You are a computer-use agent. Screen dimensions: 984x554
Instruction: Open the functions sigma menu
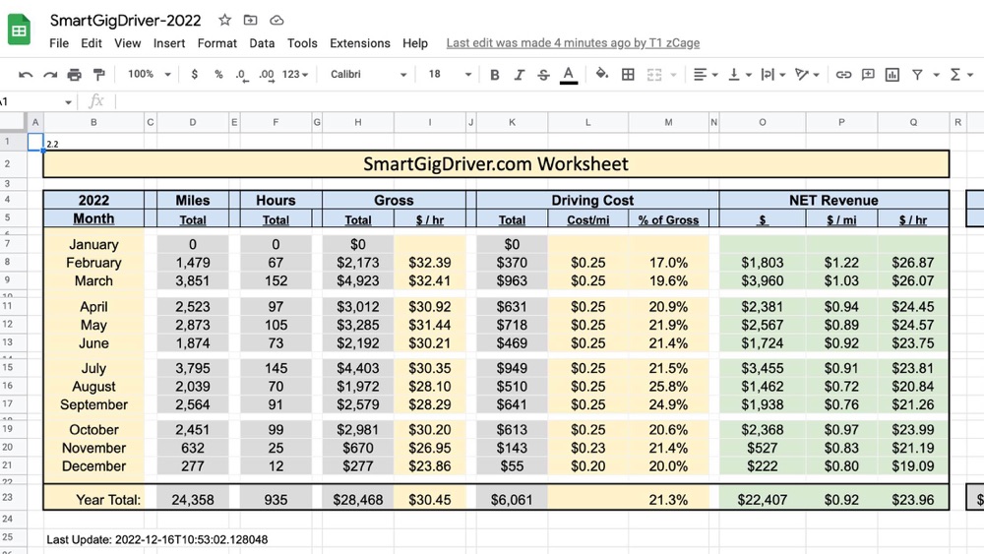tap(960, 75)
